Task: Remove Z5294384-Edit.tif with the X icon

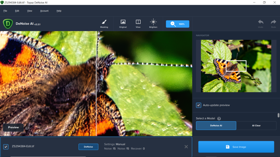Action: coord(186,147)
